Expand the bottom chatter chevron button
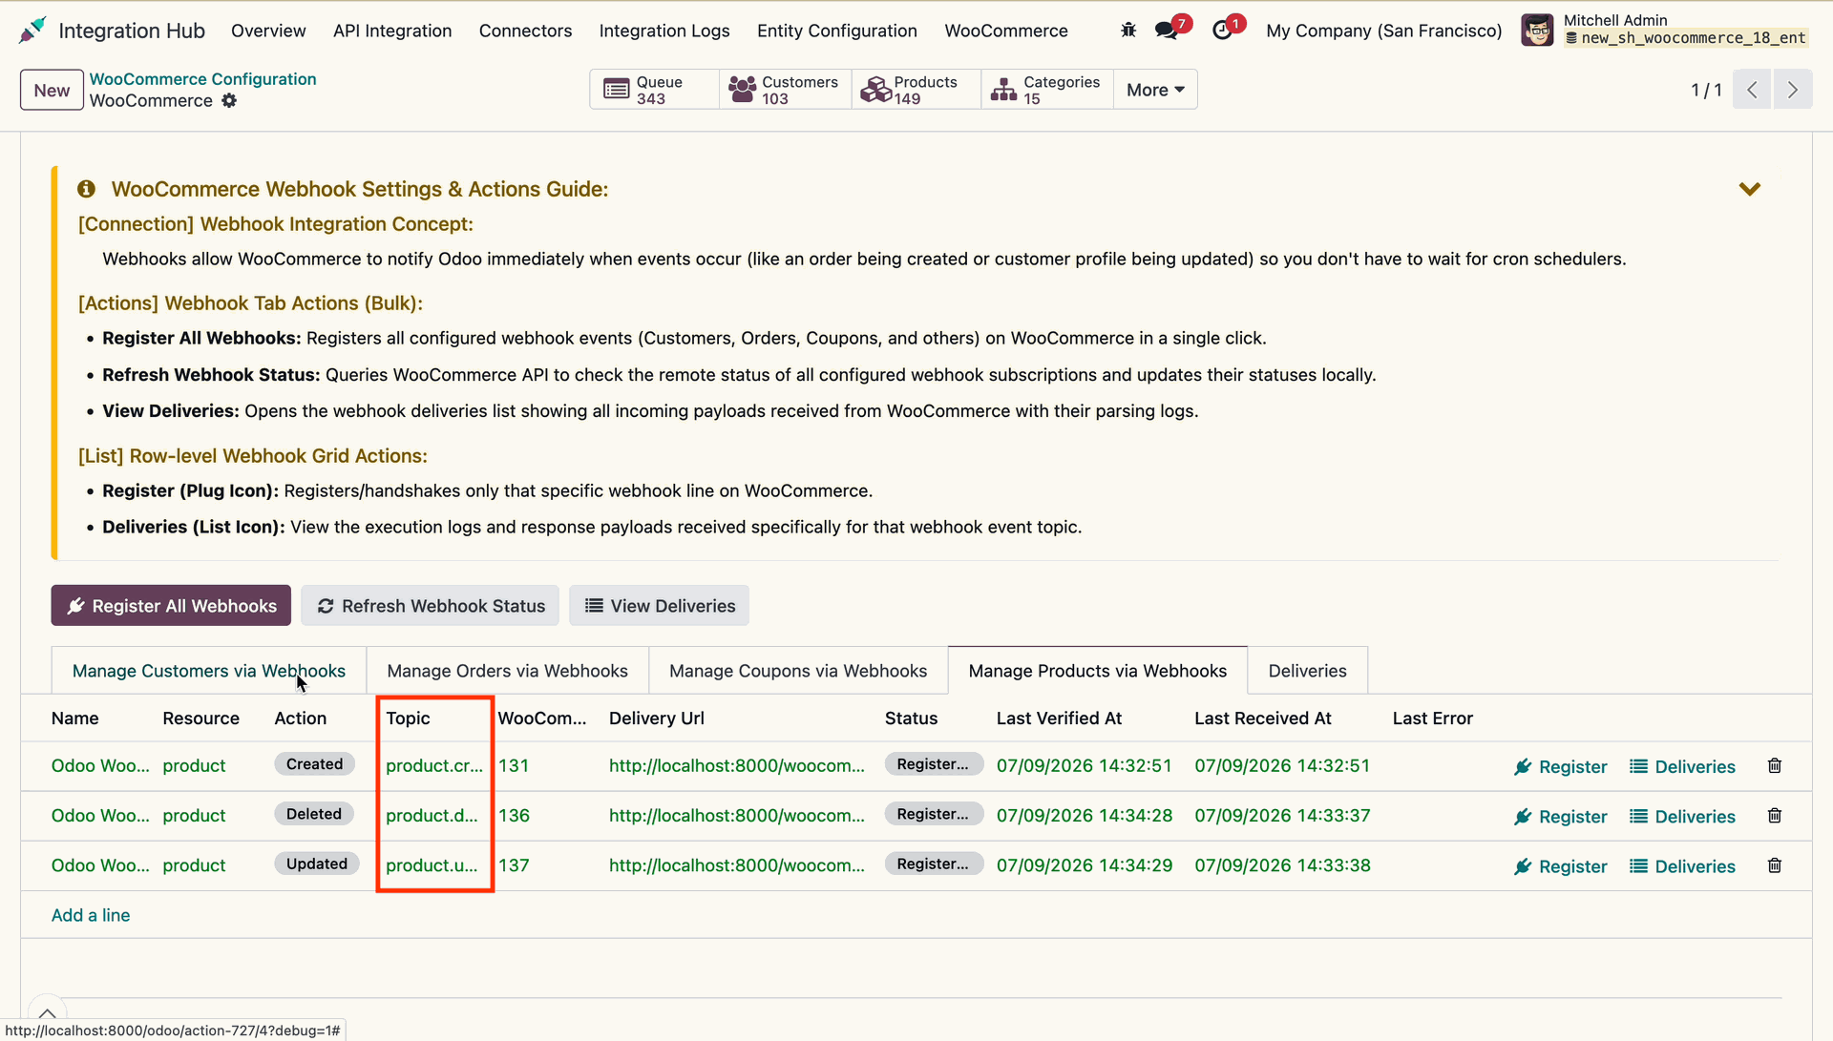The width and height of the screenshot is (1833, 1041). (47, 1013)
